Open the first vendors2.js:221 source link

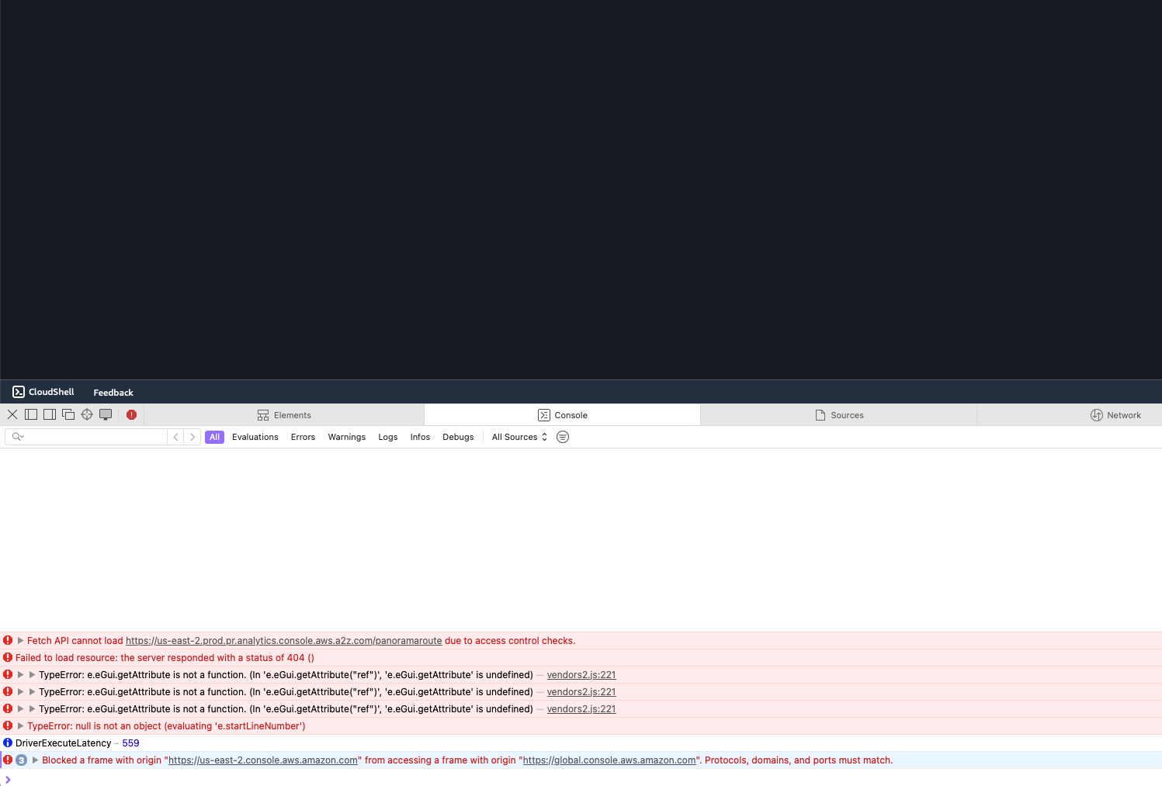click(x=581, y=675)
